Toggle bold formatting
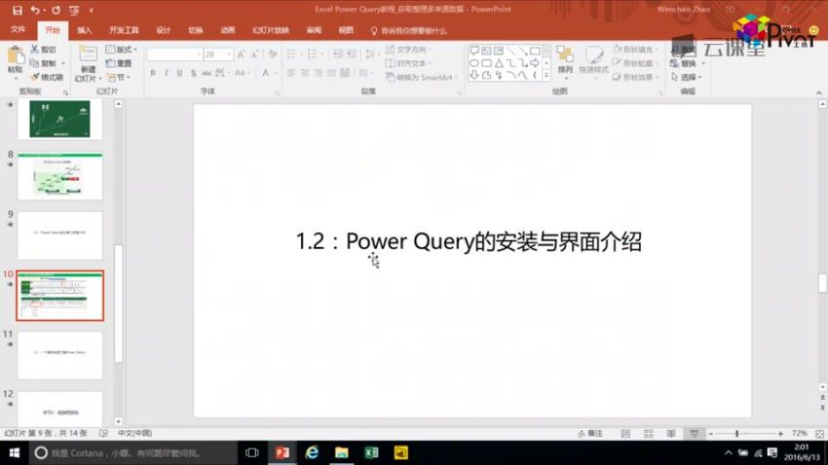Image resolution: width=828 pixels, height=465 pixels. pos(153,73)
